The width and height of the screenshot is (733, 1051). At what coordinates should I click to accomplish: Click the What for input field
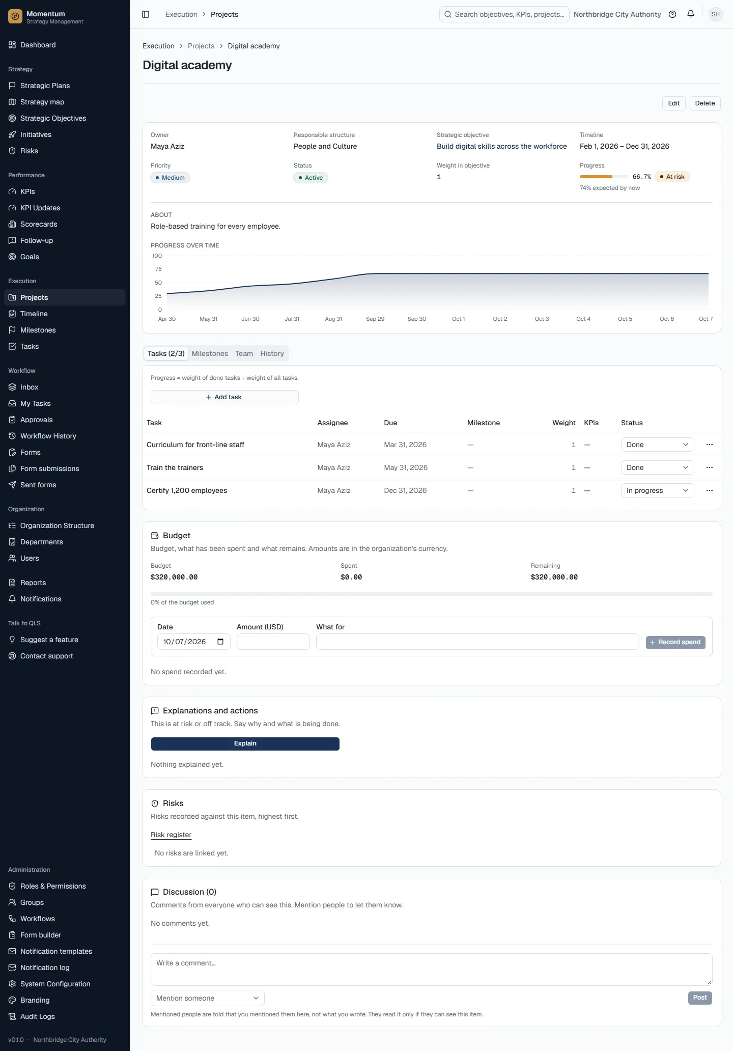click(477, 642)
